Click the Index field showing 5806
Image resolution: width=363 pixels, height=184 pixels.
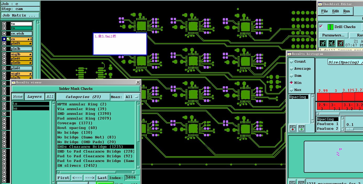pyautogui.click(x=132, y=178)
